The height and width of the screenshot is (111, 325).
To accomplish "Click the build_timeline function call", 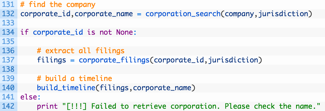I will [66, 88].
